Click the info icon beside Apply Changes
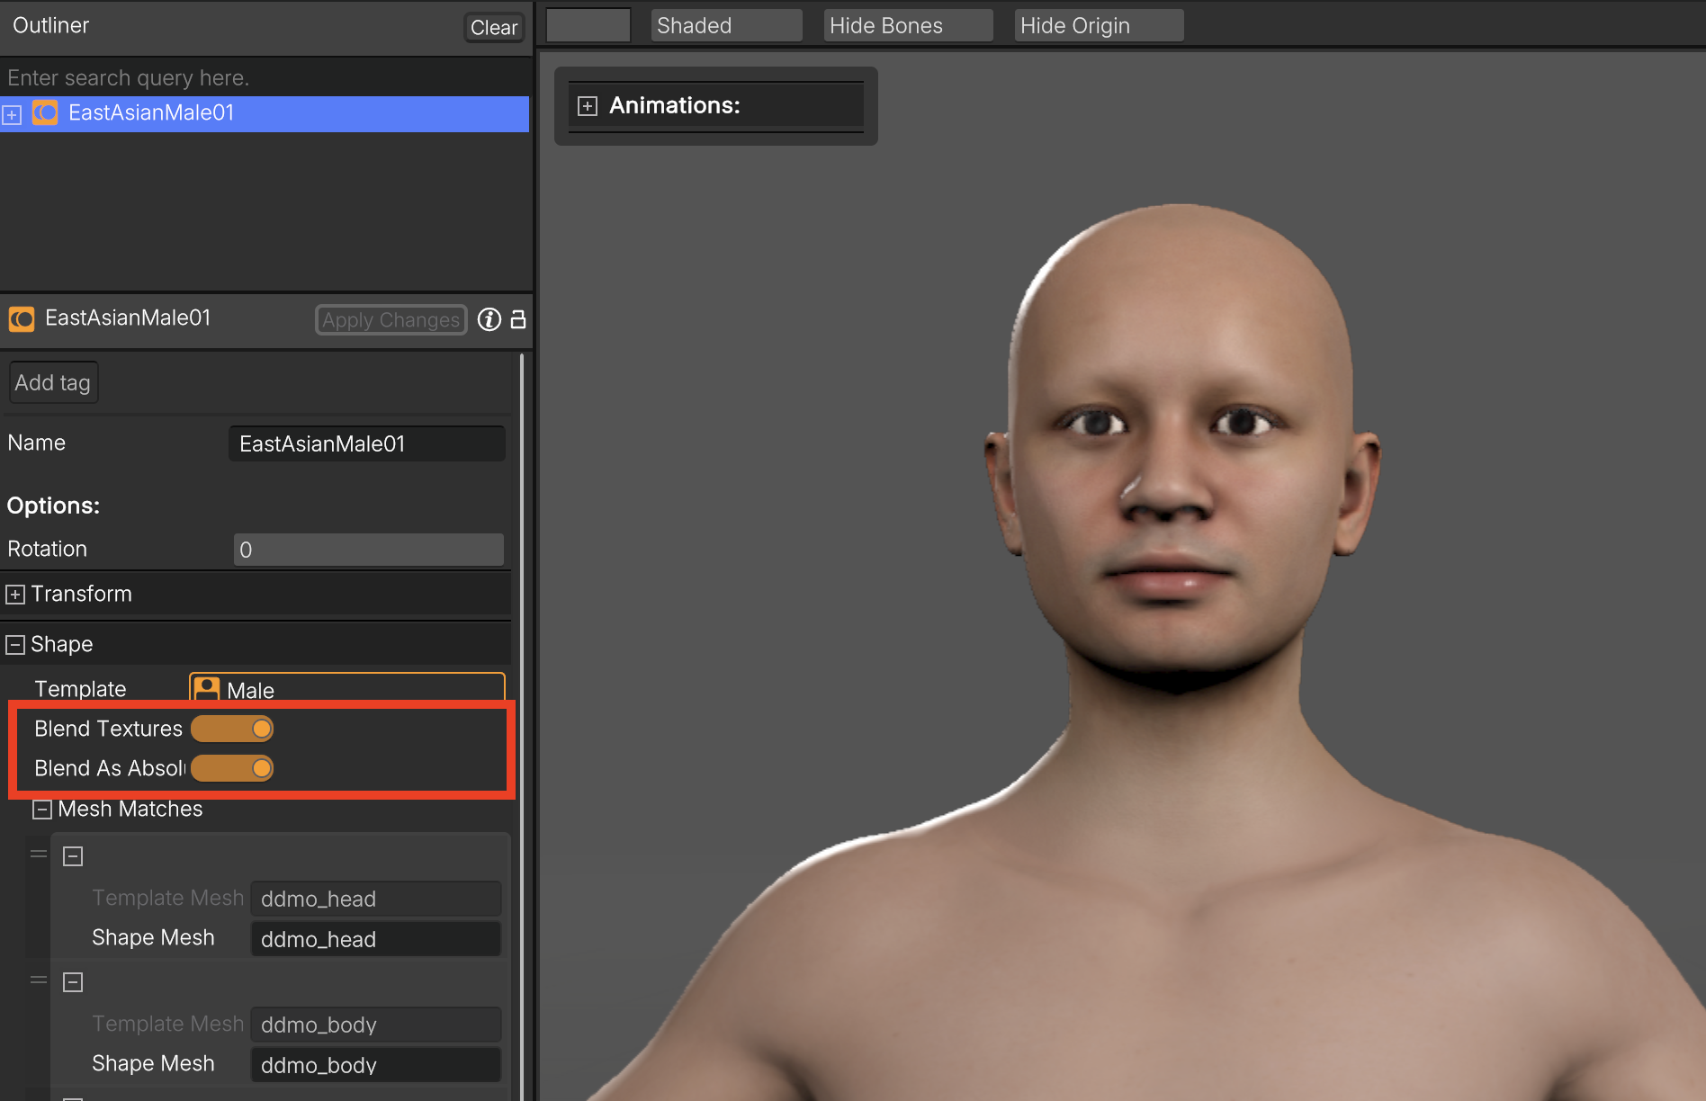The height and width of the screenshot is (1101, 1706). pos(489,319)
